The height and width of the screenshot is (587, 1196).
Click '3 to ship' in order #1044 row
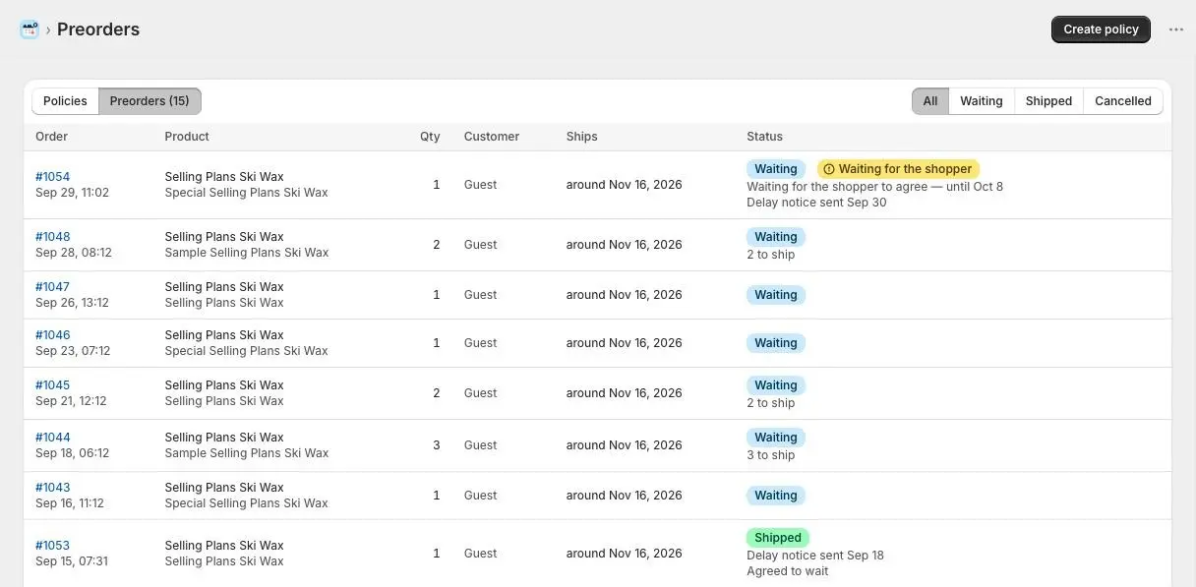(771, 455)
